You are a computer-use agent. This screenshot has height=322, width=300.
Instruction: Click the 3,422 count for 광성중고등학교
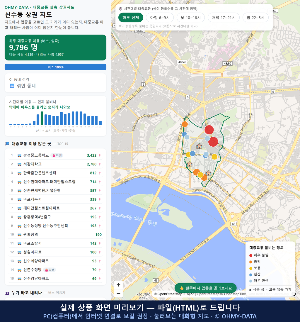92,155
